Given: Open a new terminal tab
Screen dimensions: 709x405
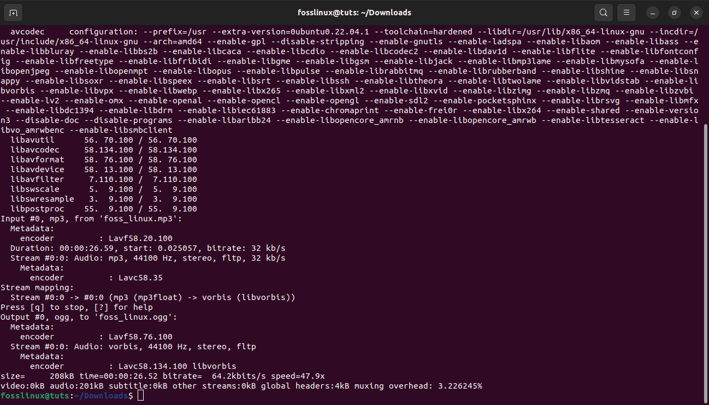Looking at the screenshot, I should pos(14,12).
